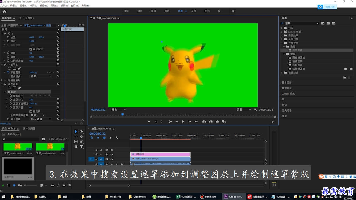Draw rectangle mask under 设置遮罩
Viewport: 356px width, 200px height.
tap(14, 88)
